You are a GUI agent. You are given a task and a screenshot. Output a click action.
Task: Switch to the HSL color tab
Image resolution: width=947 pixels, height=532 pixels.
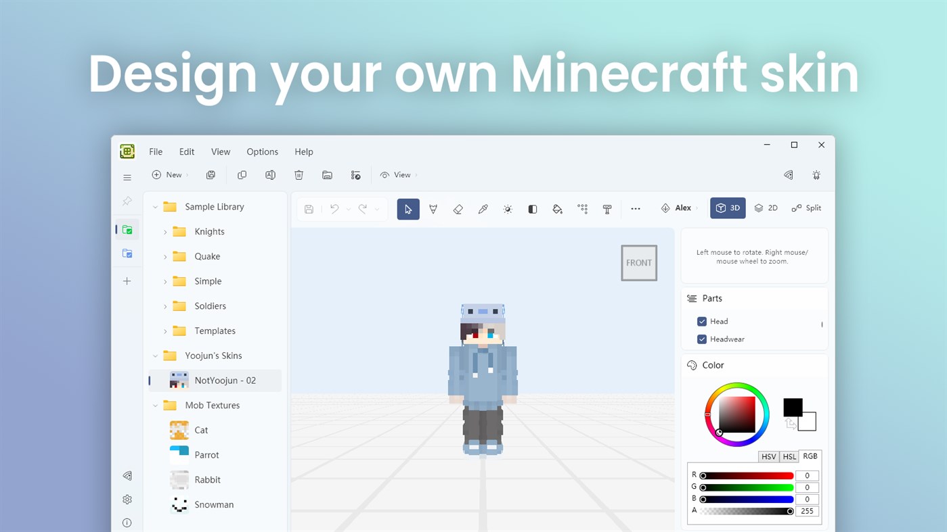click(x=789, y=457)
